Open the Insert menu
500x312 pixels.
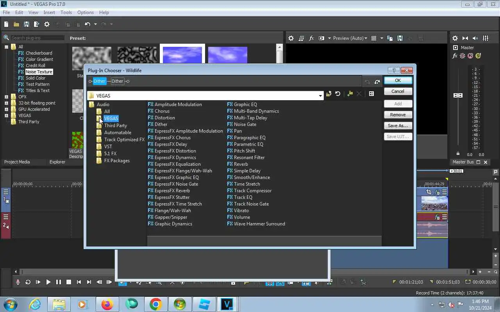(x=49, y=12)
